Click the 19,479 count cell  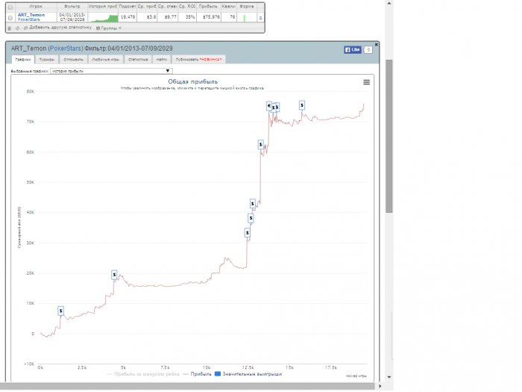128,17
